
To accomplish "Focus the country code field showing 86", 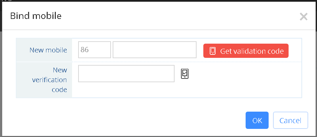I will pos(94,50).
